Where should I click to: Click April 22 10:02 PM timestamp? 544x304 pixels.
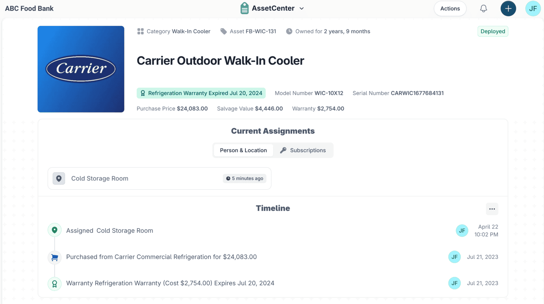486,231
